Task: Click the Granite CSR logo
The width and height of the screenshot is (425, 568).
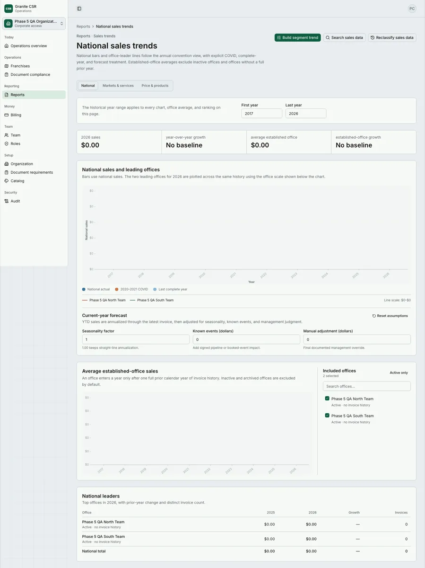Action: 9,9
